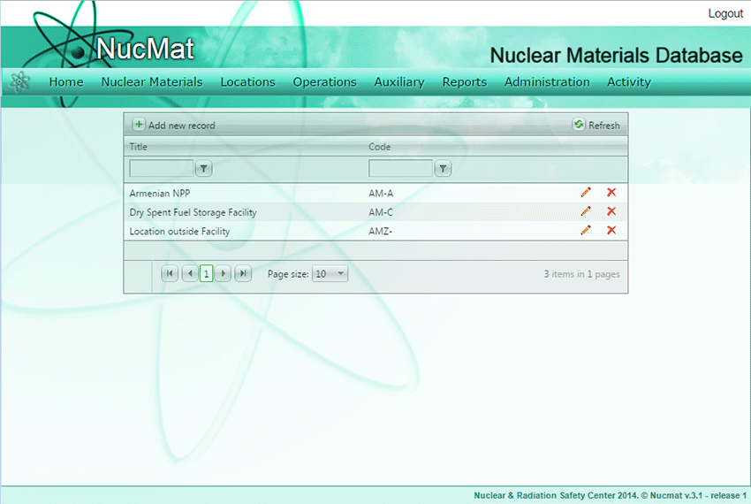
Task: Refresh the records grid
Action: click(x=596, y=126)
